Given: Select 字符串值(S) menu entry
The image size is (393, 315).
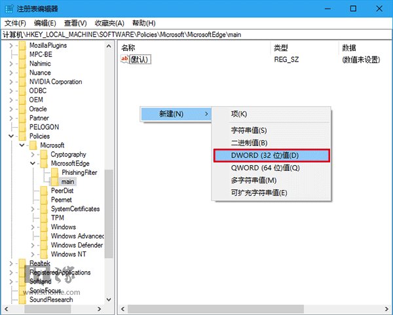Looking at the screenshot, I should pos(271,130).
